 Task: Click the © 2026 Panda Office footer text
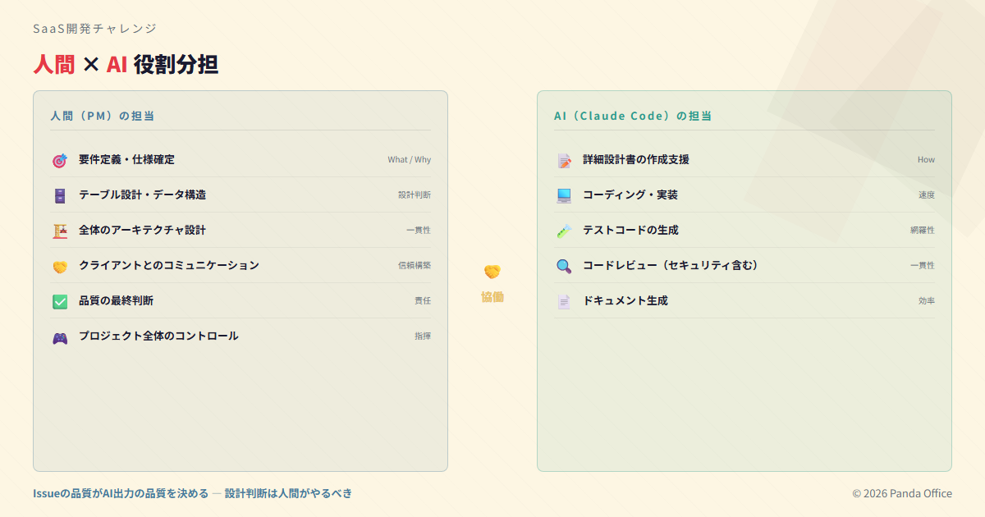pyautogui.click(x=902, y=493)
